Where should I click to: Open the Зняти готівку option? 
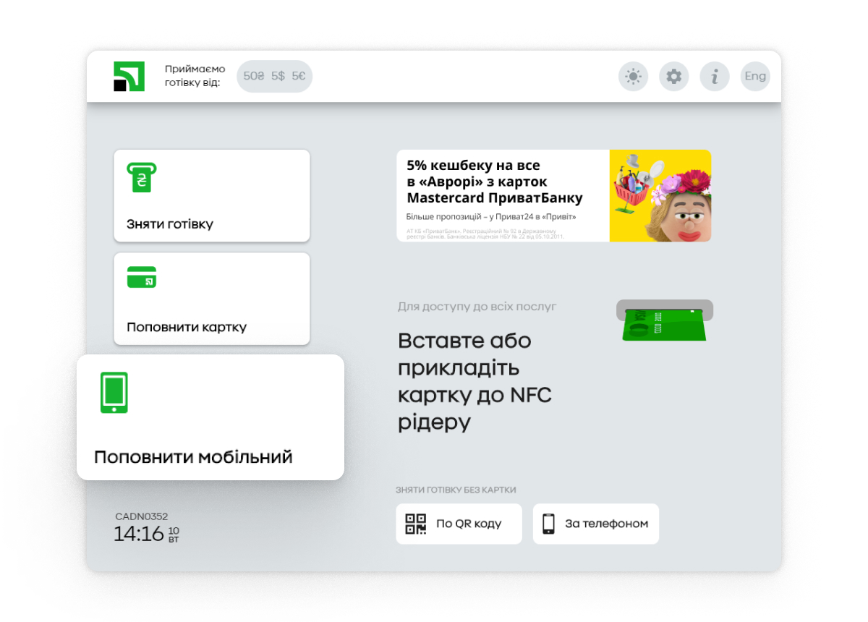click(x=211, y=195)
